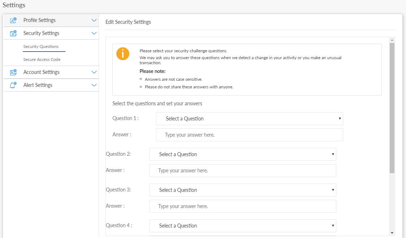Expand the Profile Settings chevron
The width and height of the screenshot is (406, 238).
click(x=94, y=21)
